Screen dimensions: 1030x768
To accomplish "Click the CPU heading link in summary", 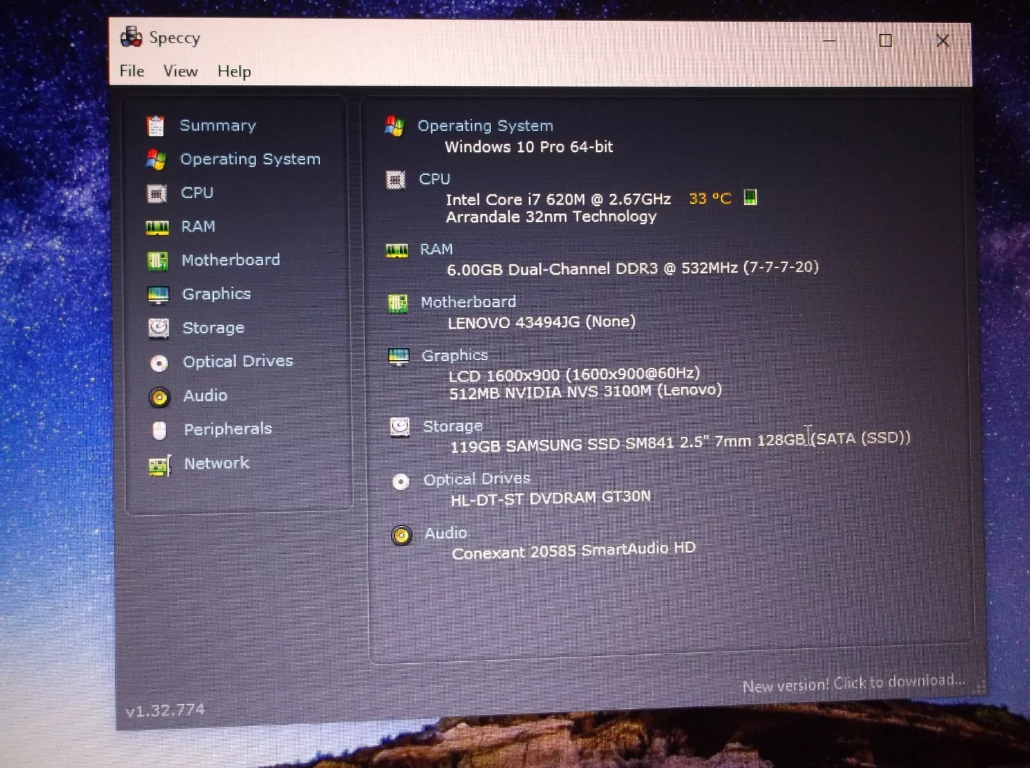I will [435, 179].
